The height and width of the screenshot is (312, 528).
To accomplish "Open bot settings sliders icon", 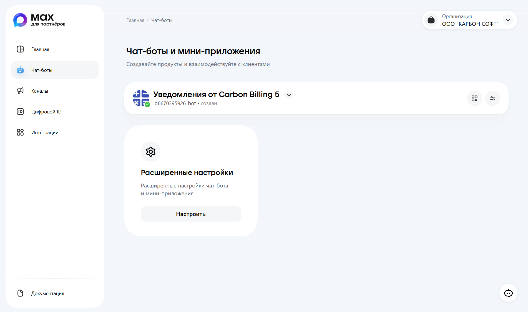I will [x=492, y=98].
